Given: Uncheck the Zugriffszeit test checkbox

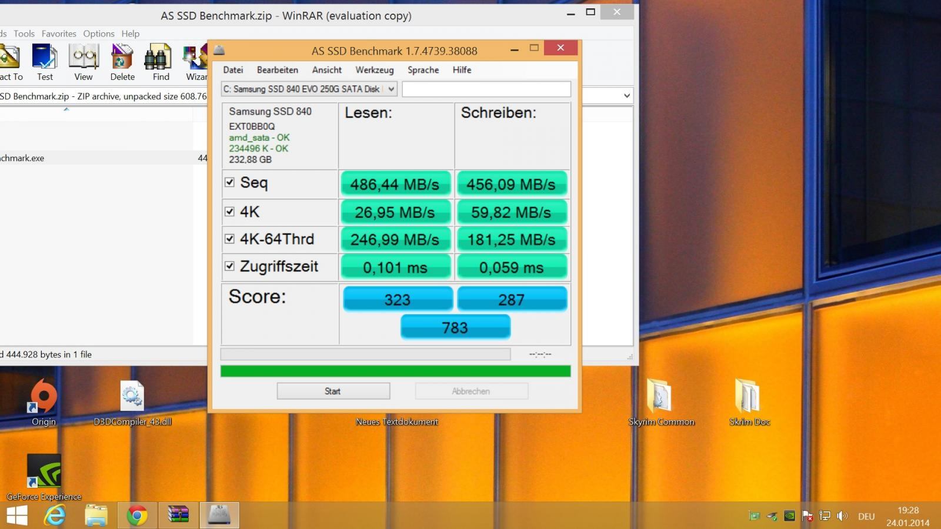Looking at the screenshot, I should coord(229,266).
